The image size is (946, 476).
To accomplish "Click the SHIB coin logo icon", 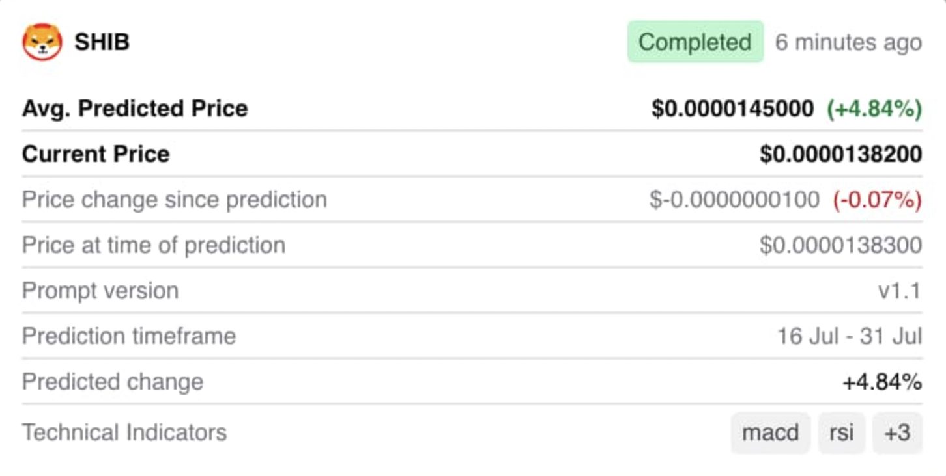I will coord(42,42).
